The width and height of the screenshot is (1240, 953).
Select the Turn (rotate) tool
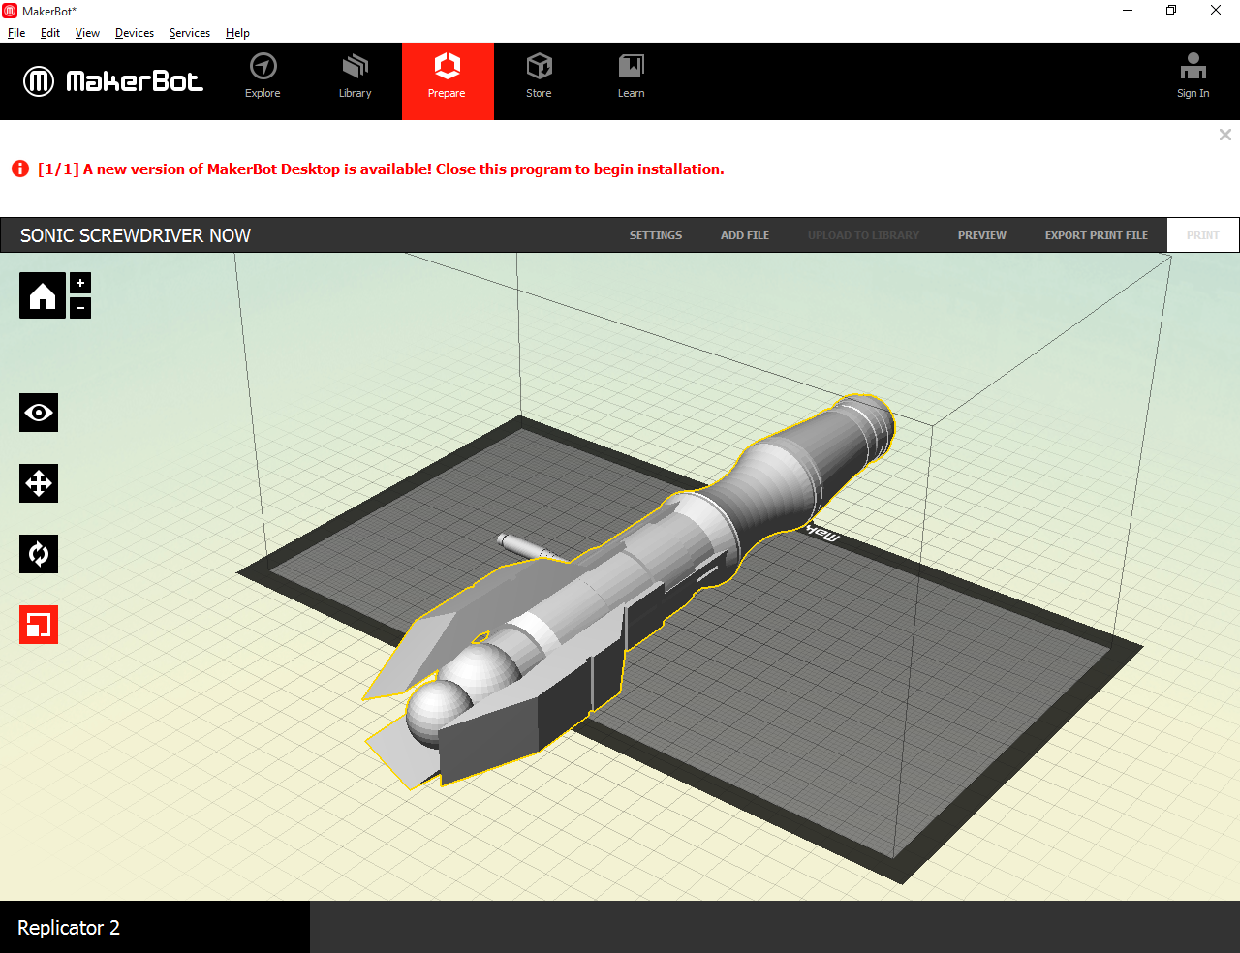[x=39, y=554]
